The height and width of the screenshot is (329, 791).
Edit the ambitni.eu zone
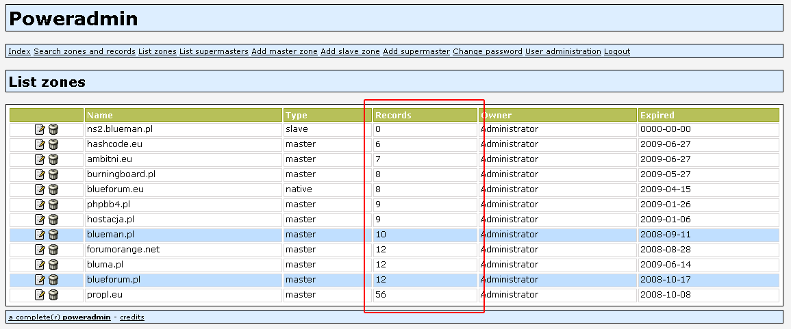(40, 160)
